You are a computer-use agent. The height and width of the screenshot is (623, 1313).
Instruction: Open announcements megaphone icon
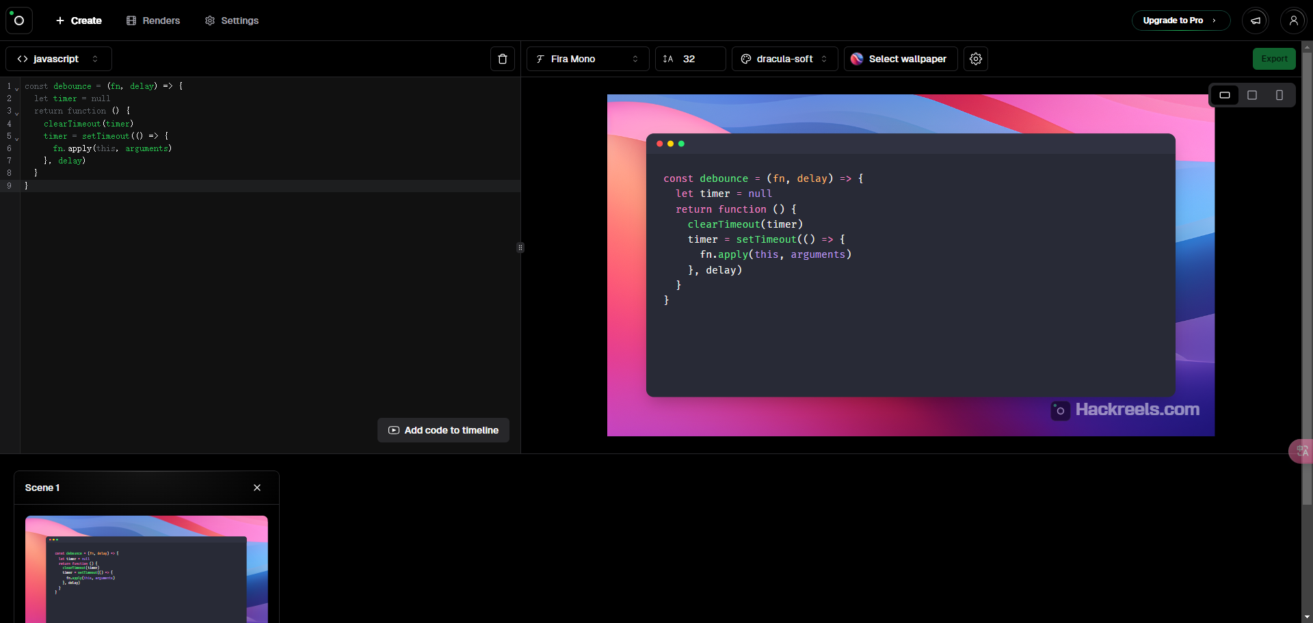[x=1256, y=21]
